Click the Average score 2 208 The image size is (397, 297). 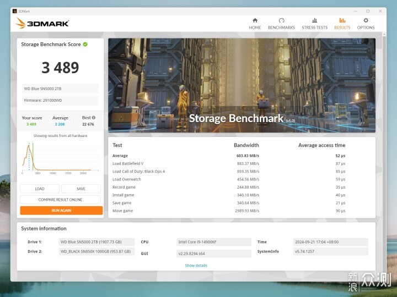pyautogui.click(x=60, y=124)
